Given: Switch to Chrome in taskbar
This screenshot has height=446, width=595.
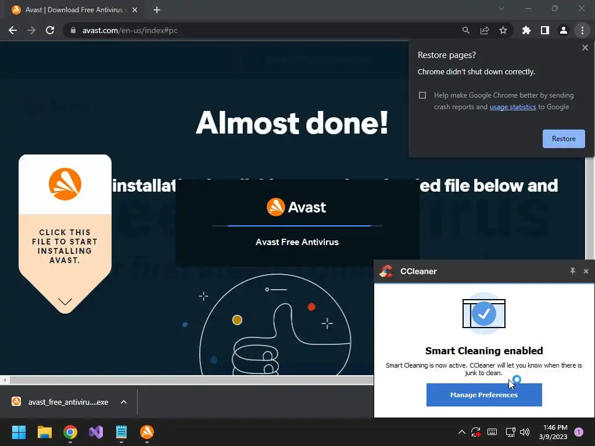Looking at the screenshot, I should [x=70, y=432].
